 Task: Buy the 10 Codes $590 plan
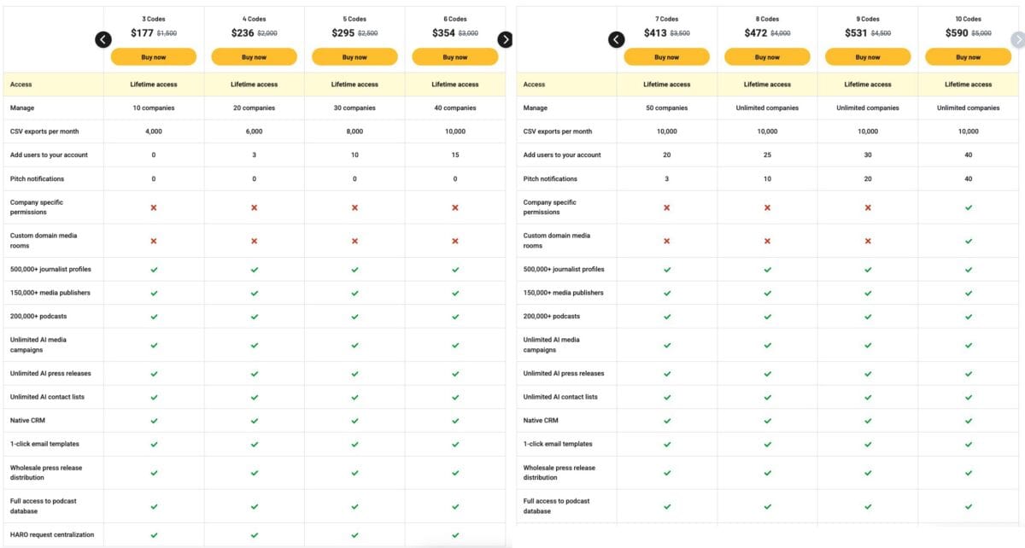click(968, 57)
